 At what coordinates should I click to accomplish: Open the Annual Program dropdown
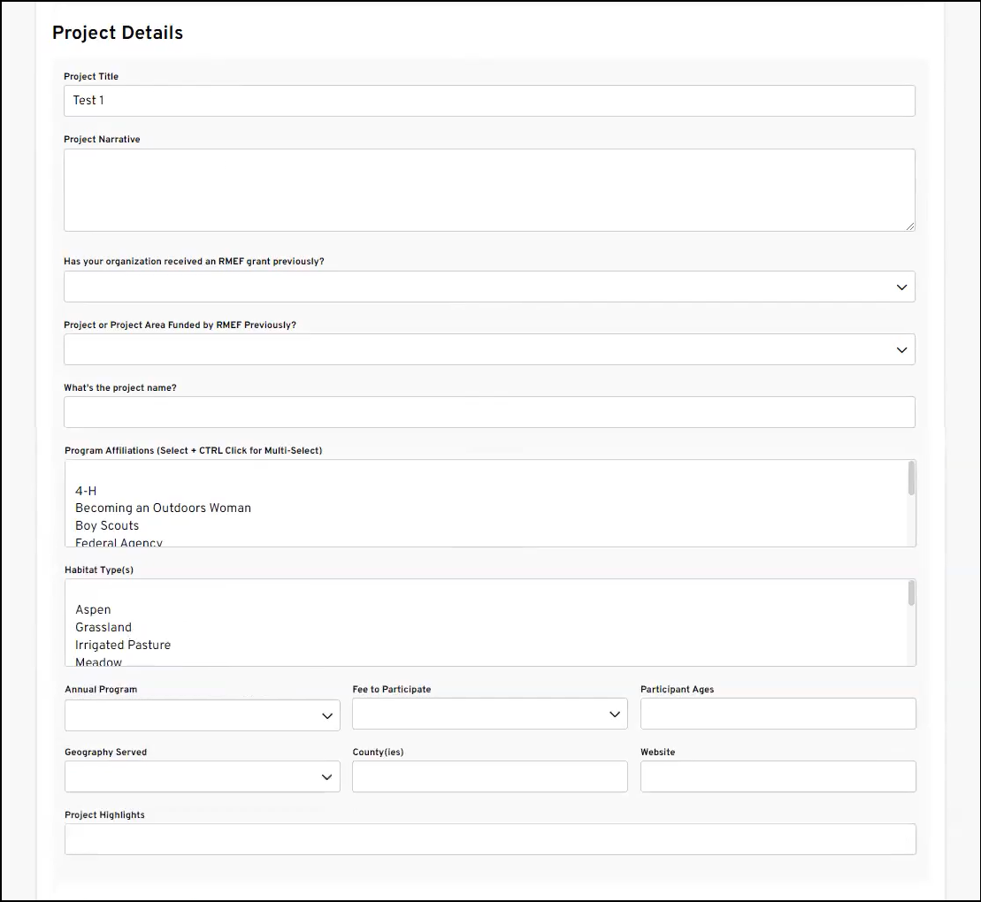click(x=202, y=715)
